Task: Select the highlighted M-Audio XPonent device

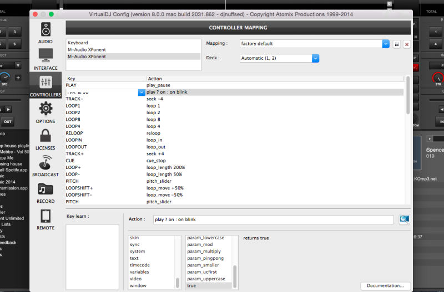Action: pyautogui.click(x=133, y=57)
